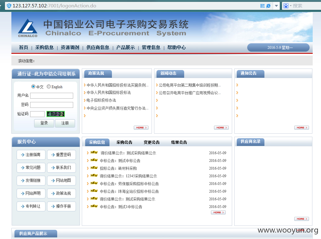Viewport: 321px width, 239px height.
Task: Click the Chinalco logo in the banner
Action: tap(28, 28)
